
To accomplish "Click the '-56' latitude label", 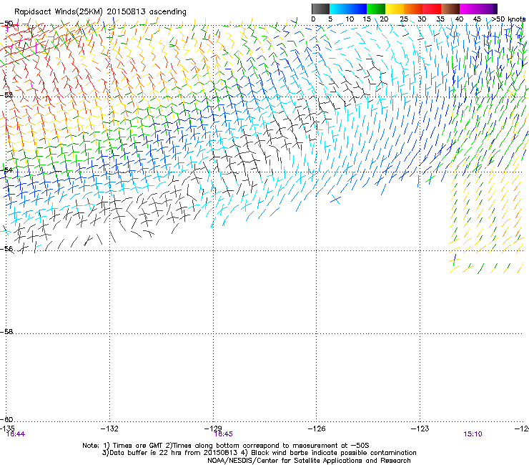I will (x=6, y=249).
